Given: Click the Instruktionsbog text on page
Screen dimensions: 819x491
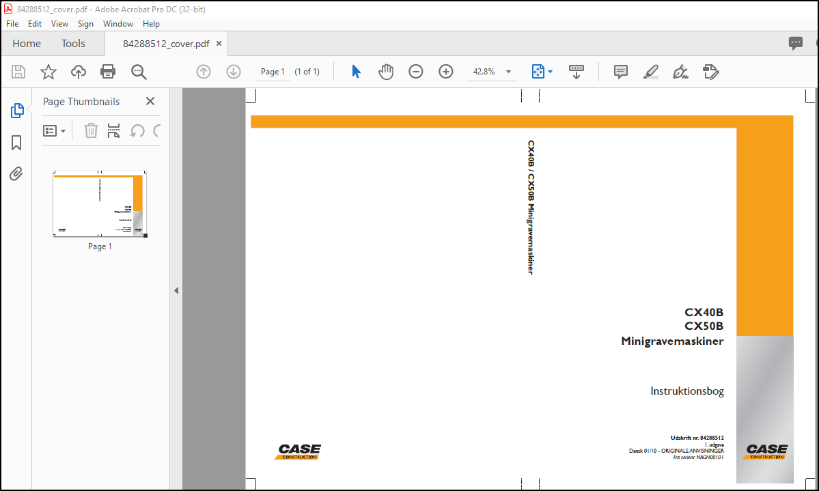Looking at the screenshot, I should (687, 391).
